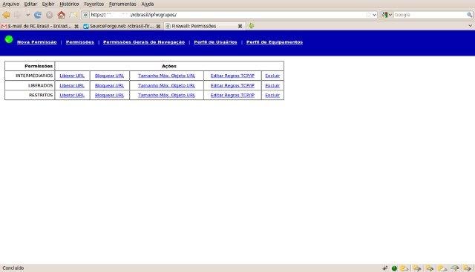Click the Stop loading button
The image size is (475, 272).
pos(50,15)
